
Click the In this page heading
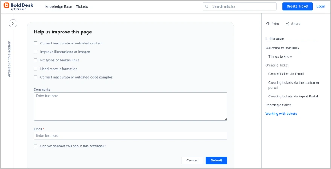(x=275, y=38)
